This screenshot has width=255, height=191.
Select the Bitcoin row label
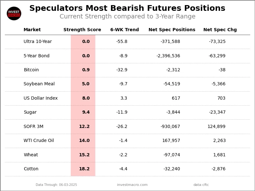point(31,70)
